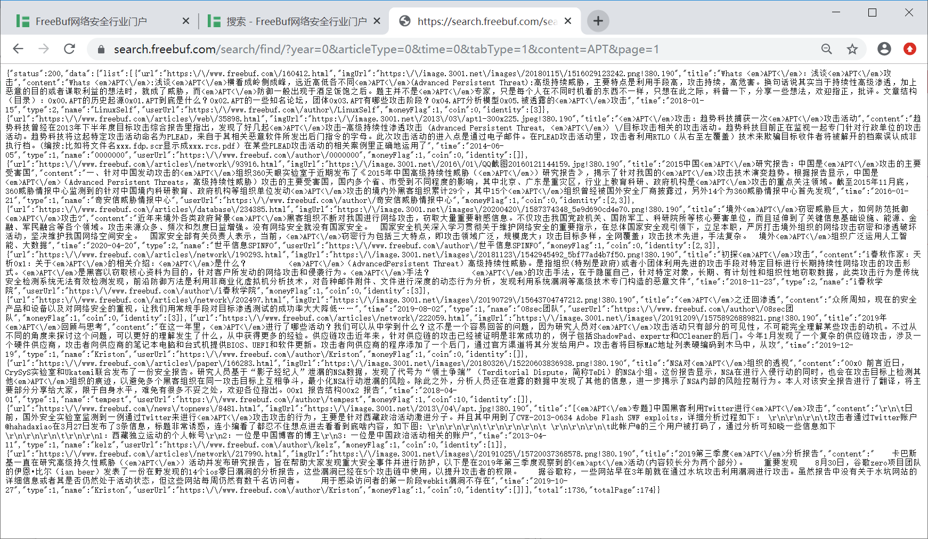The image size is (928, 539).
Task: Close the browser window
Action: (x=909, y=12)
